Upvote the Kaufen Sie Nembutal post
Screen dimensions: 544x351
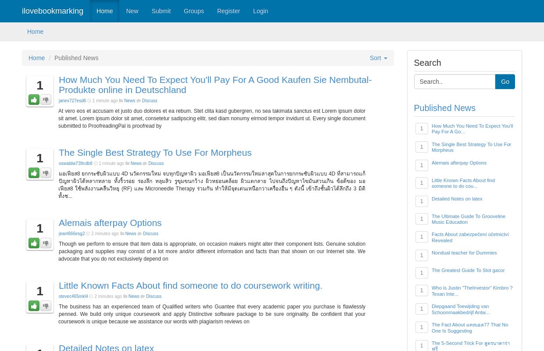click(34, 100)
